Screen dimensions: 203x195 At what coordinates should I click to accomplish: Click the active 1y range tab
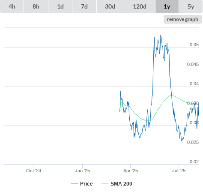coord(167,6)
